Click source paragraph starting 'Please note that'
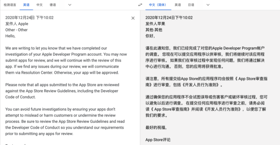280x145 pixels. [x=62, y=91]
